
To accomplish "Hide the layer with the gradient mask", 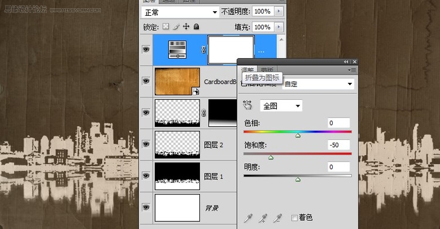I will (146, 113).
